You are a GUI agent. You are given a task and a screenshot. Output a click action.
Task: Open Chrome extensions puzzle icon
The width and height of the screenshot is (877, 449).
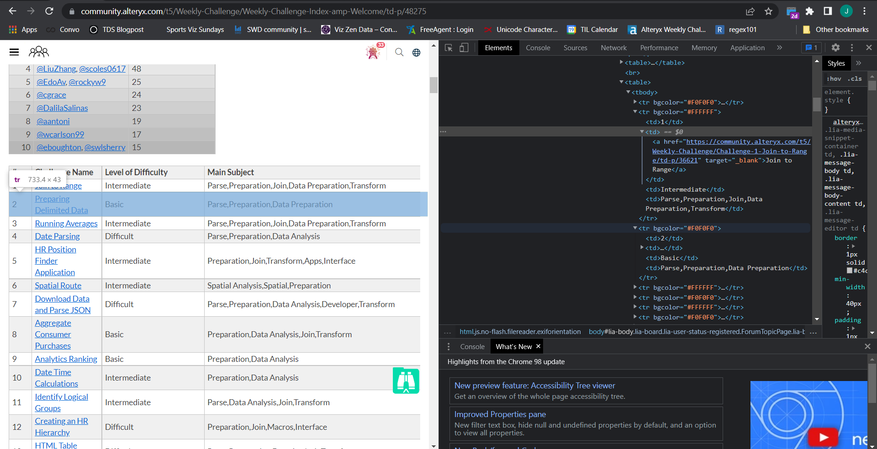[x=809, y=11]
